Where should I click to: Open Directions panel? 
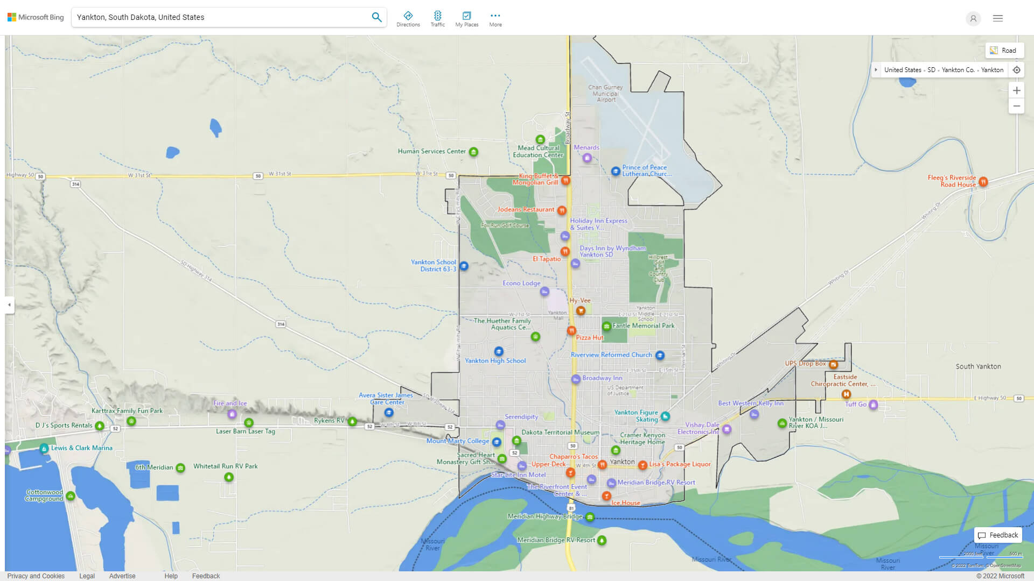(408, 19)
